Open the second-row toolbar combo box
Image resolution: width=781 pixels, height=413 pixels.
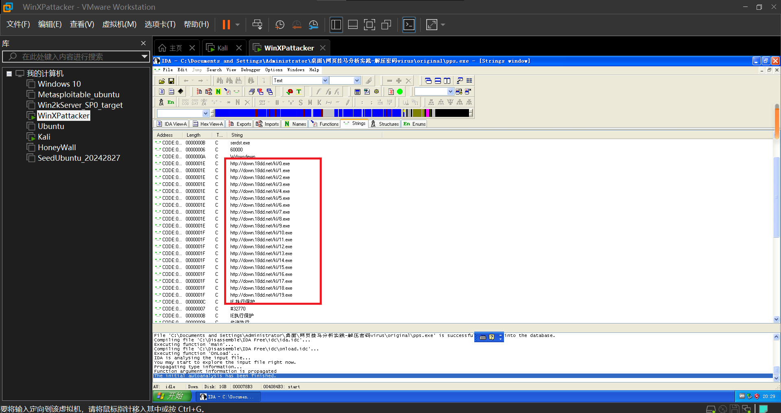tap(434, 92)
